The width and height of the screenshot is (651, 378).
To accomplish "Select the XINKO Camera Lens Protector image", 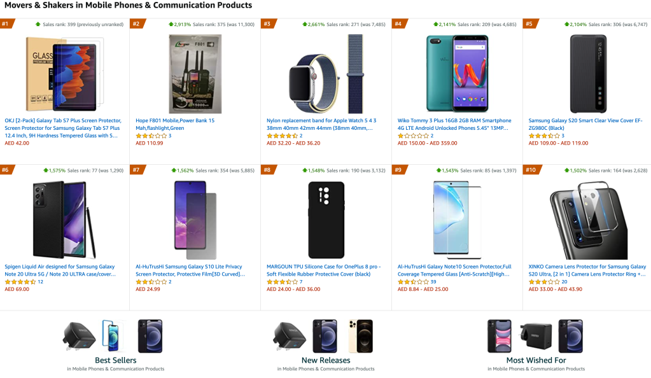I will [588, 220].
